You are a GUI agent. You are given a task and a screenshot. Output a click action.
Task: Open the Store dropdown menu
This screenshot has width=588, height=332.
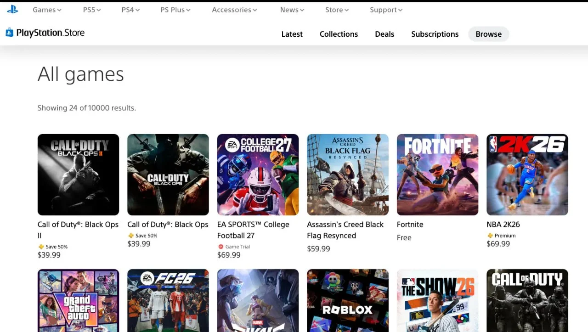pyautogui.click(x=337, y=10)
